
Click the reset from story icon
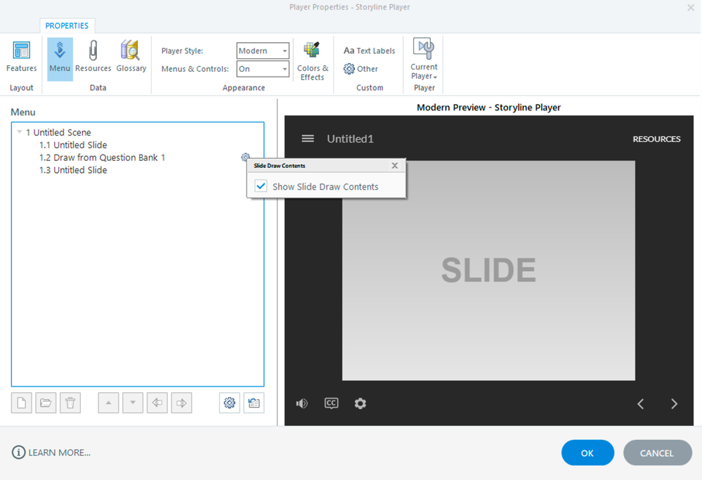click(x=254, y=403)
